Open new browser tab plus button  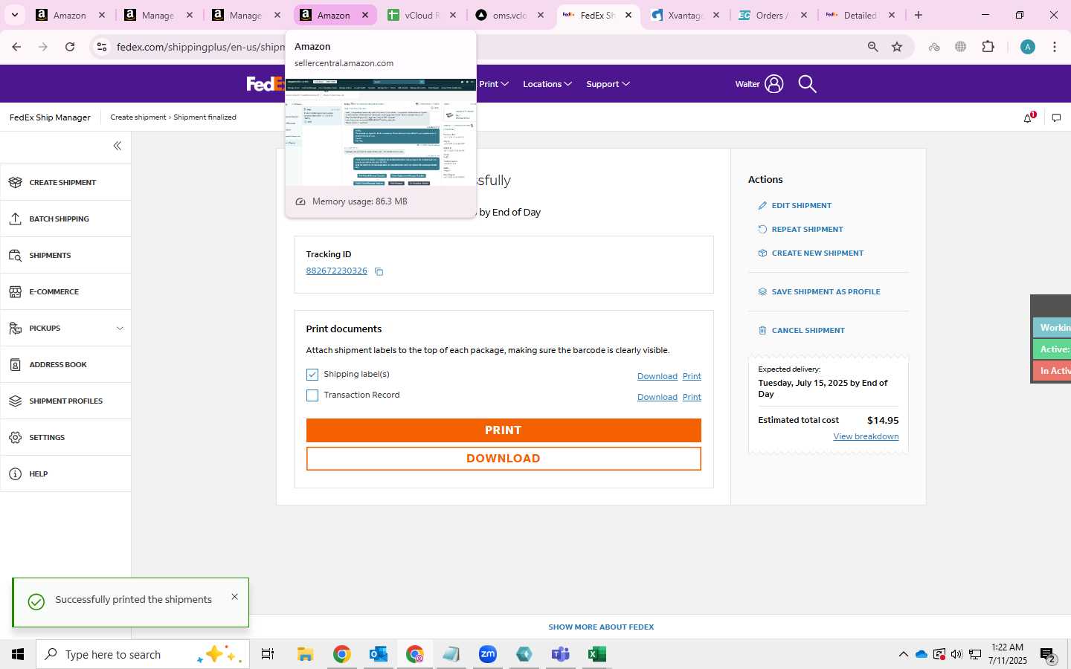pos(919,15)
